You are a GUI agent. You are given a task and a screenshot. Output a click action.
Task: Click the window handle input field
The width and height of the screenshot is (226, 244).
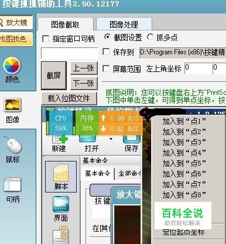pos(70,53)
